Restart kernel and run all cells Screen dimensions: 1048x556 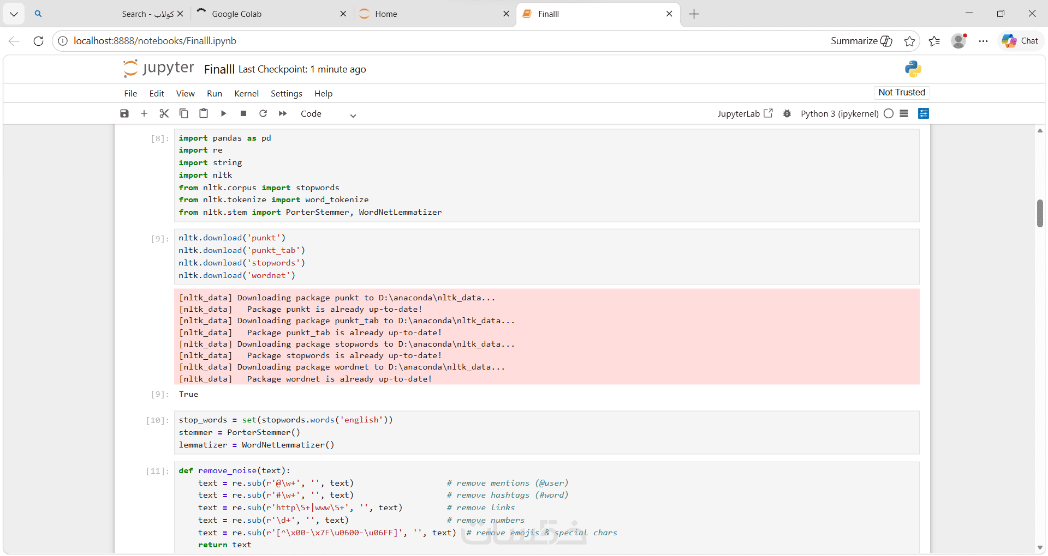pyautogui.click(x=283, y=113)
